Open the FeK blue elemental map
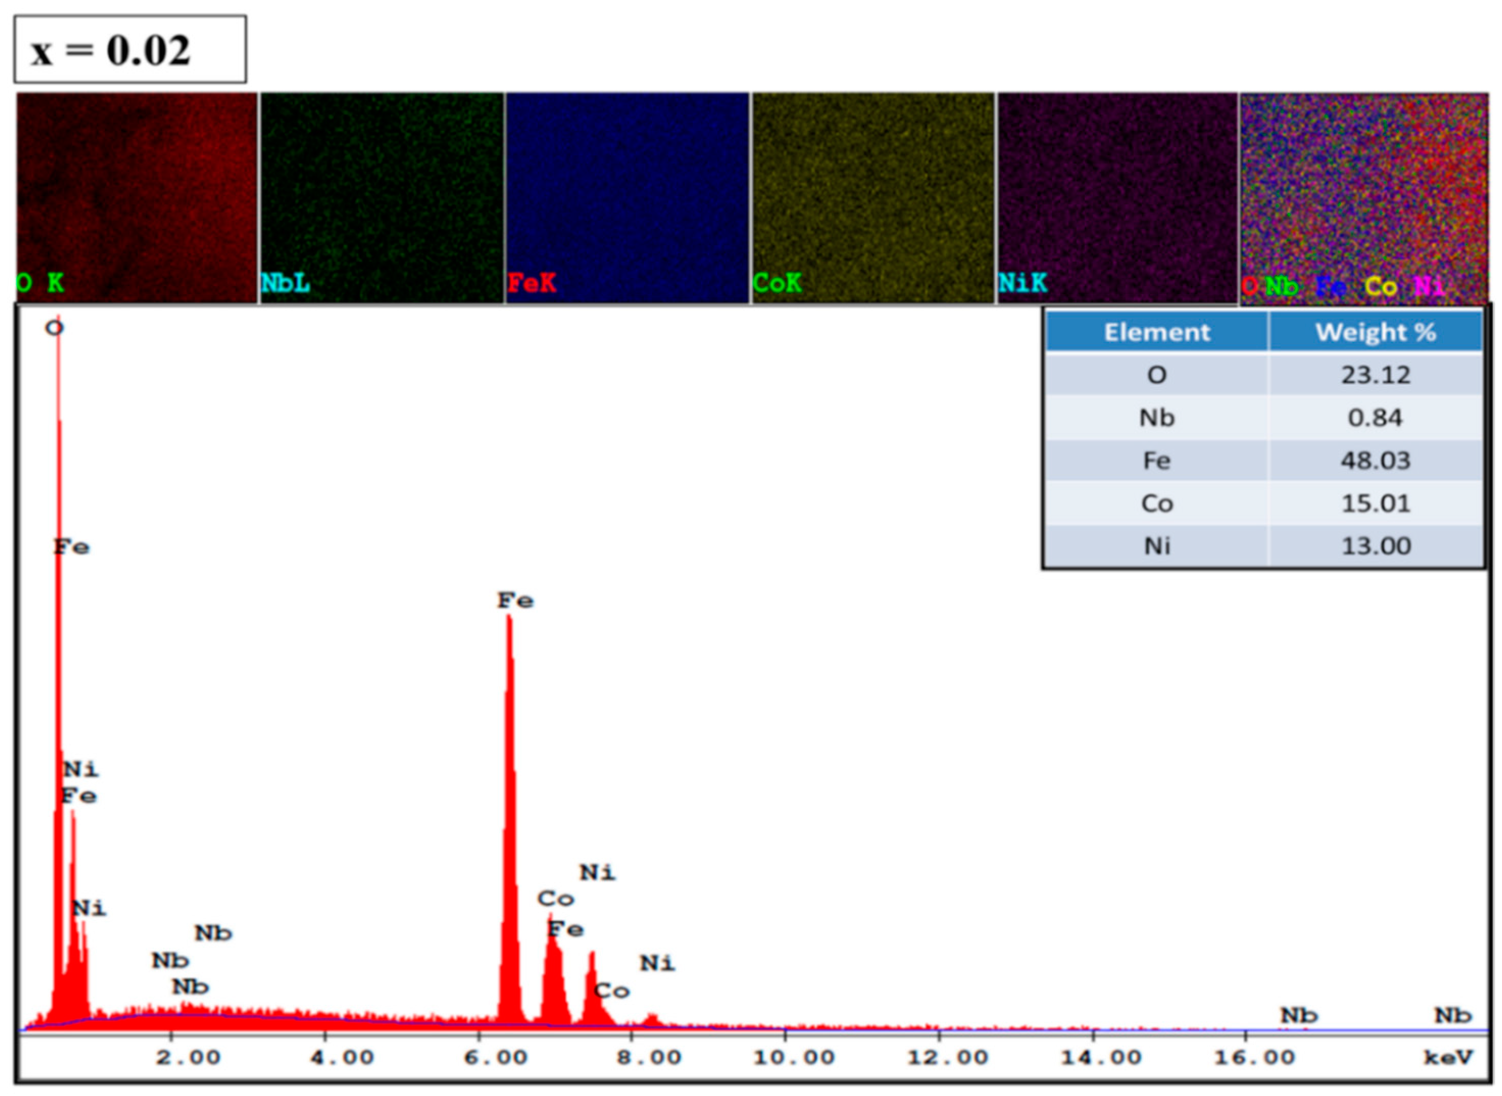The height and width of the screenshot is (1096, 1502). click(x=627, y=197)
